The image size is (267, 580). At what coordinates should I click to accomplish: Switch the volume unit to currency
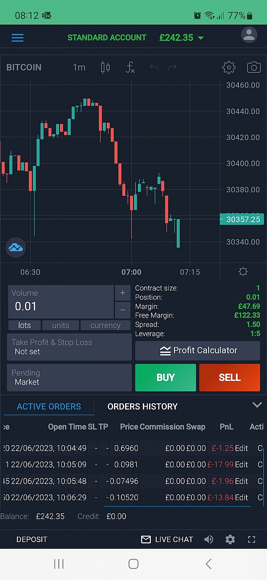tap(105, 325)
